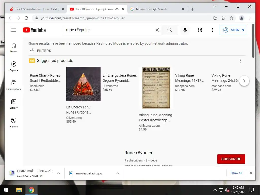The height and width of the screenshot is (195, 260).
Task: Close the active YouTube tab
Action: (123, 9)
